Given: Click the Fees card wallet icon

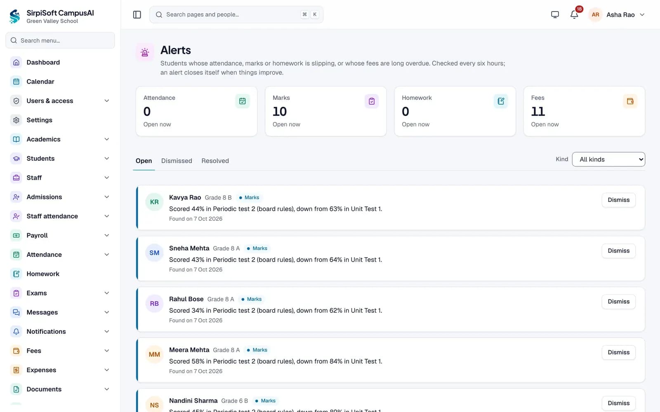Looking at the screenshot, I should pos(630,101).
